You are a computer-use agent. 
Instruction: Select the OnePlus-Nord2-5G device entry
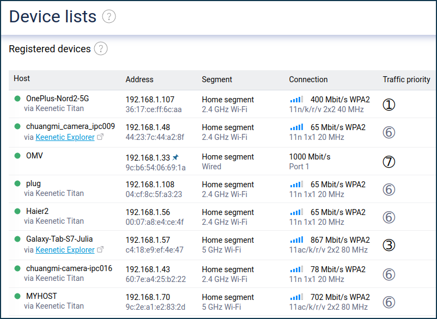point(57,99)
